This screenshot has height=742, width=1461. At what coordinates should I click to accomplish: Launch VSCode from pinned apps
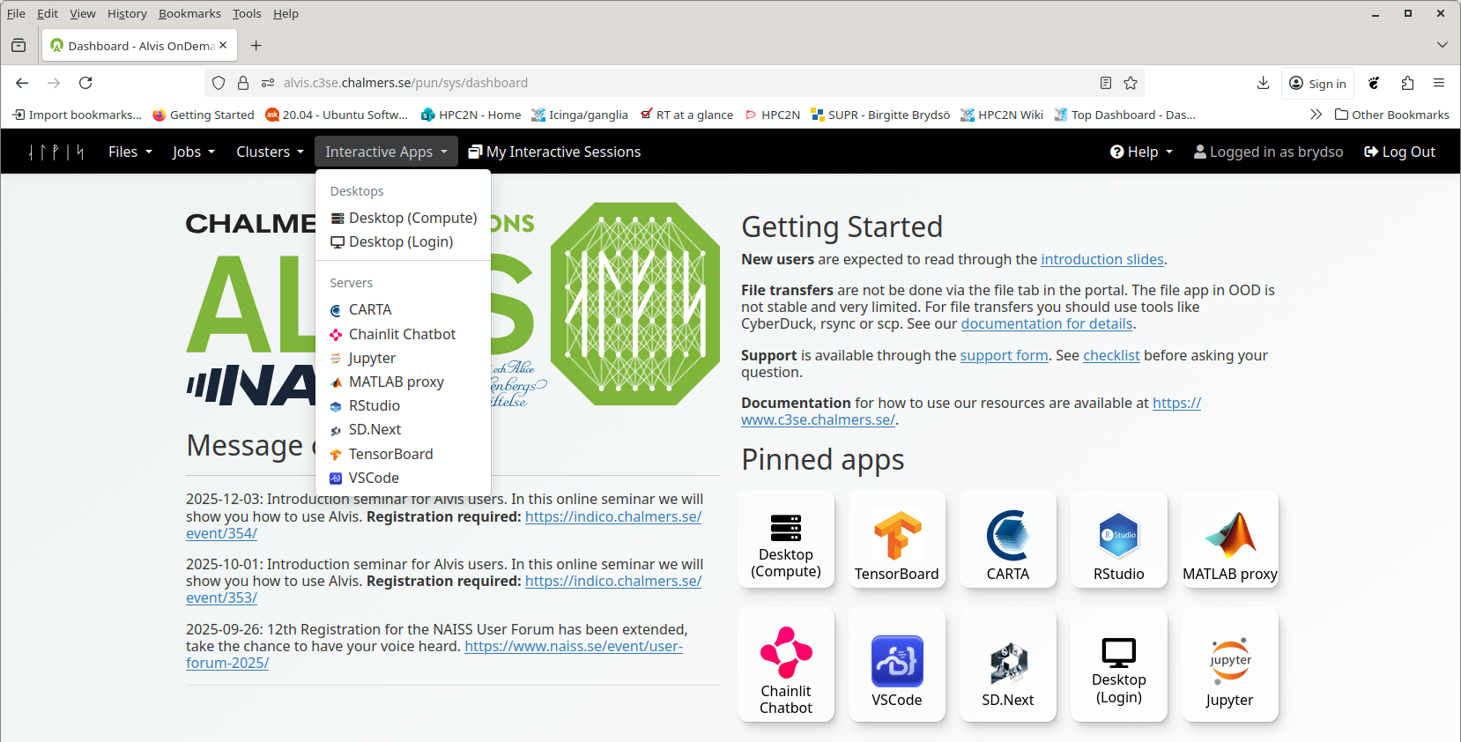coord(896,665)
